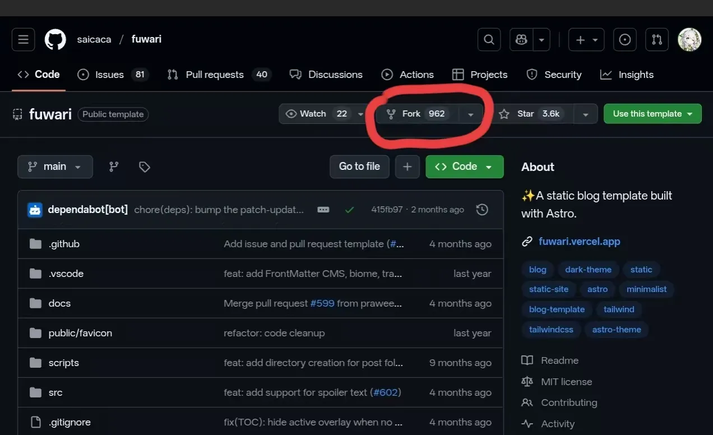Open the .gitignore file
Viewport: 713px width, 435px height.
click(70, 422)
